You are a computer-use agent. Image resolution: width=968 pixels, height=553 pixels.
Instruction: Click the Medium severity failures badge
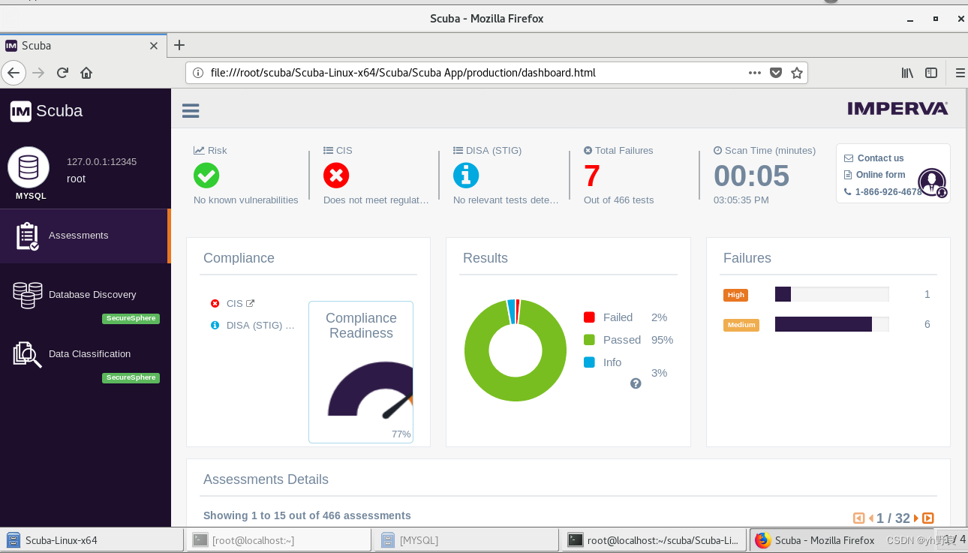741,325
